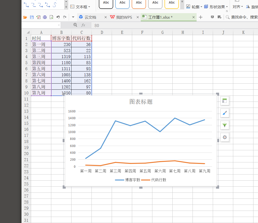Expand the shape styles gallery arrow
The width and height of the screenshot is (258, 223).
point(182,2)
